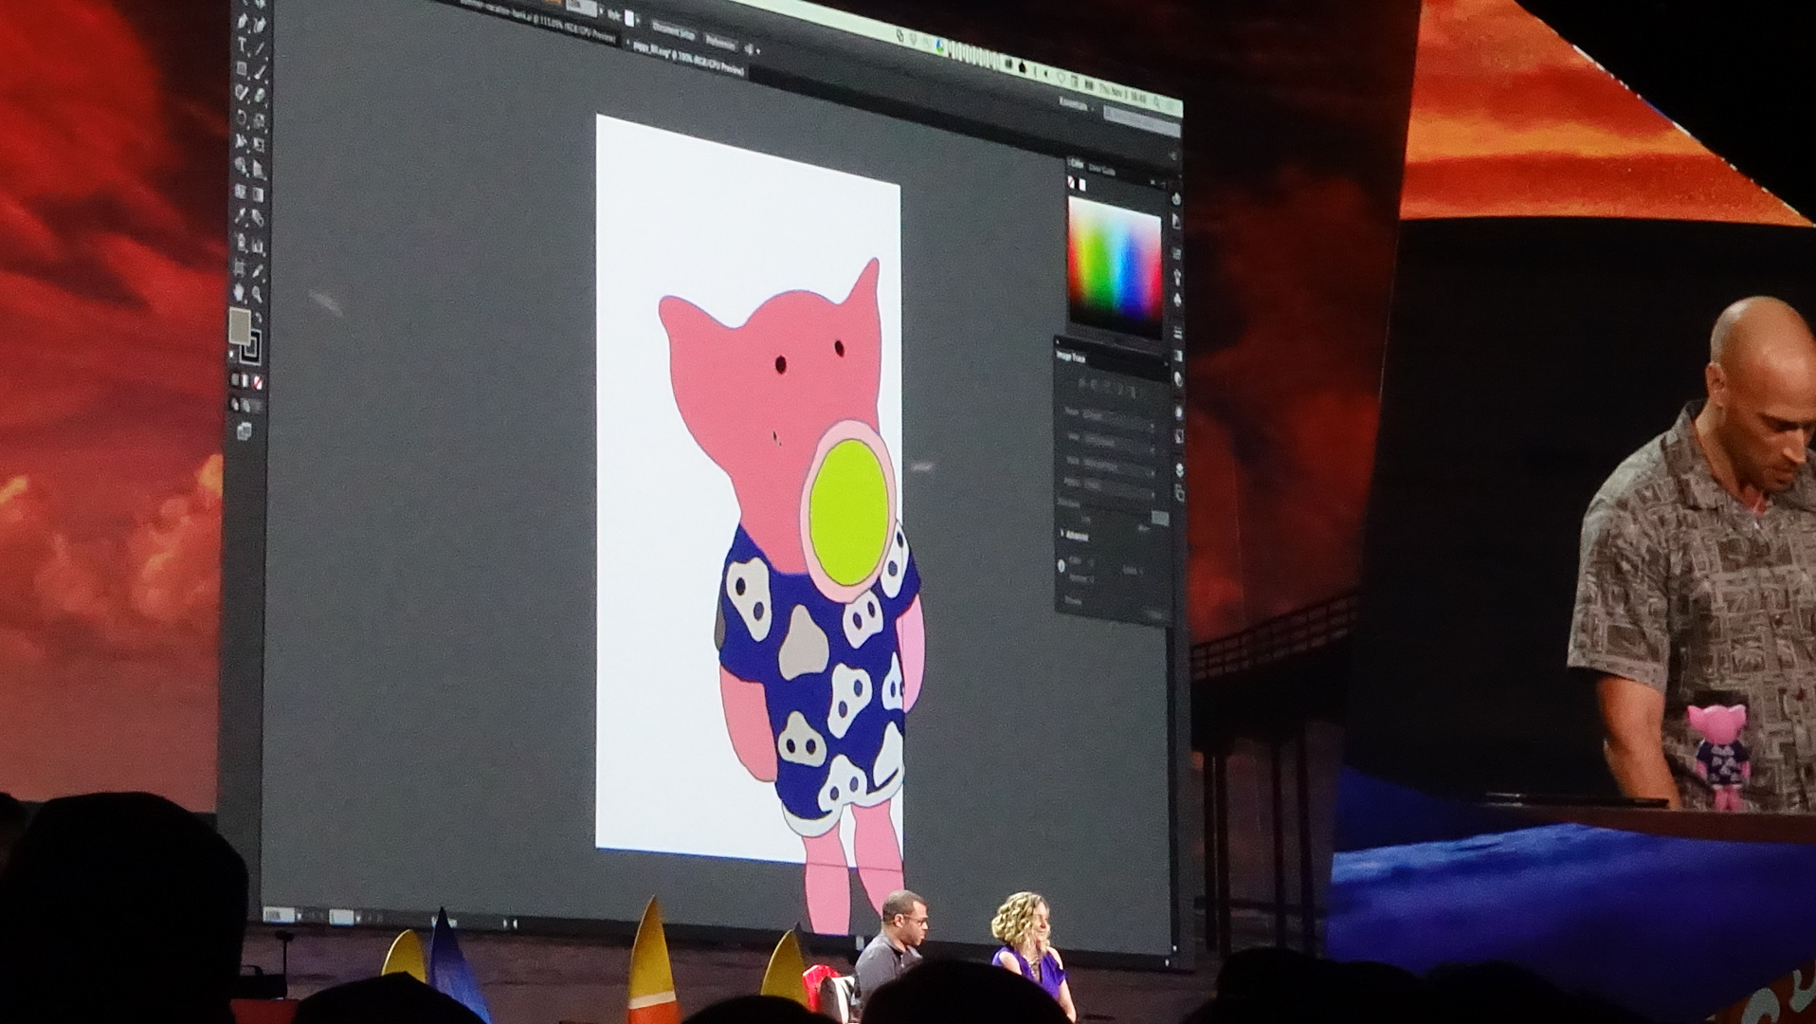Click the search field beside Essentials

[x=1142, y=119]
